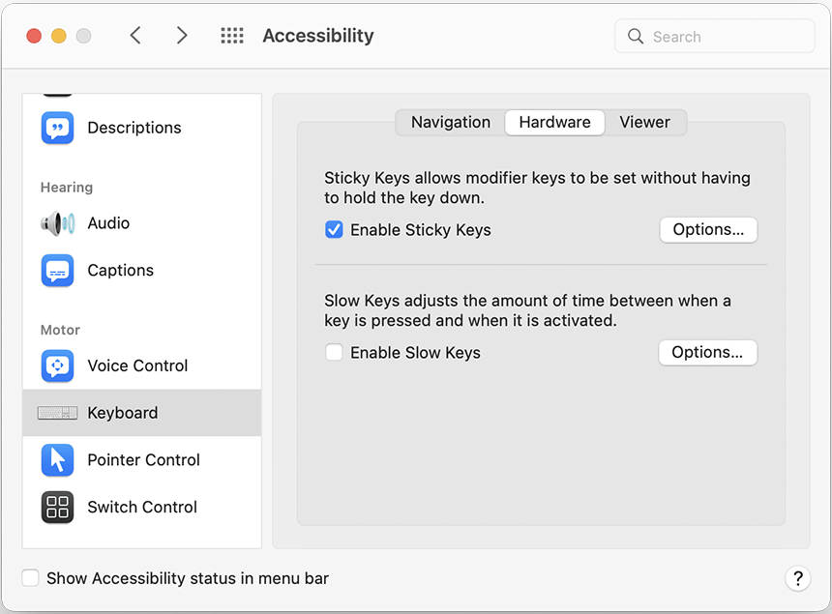Toggle Show Accessibility status in menu bar

31,578
